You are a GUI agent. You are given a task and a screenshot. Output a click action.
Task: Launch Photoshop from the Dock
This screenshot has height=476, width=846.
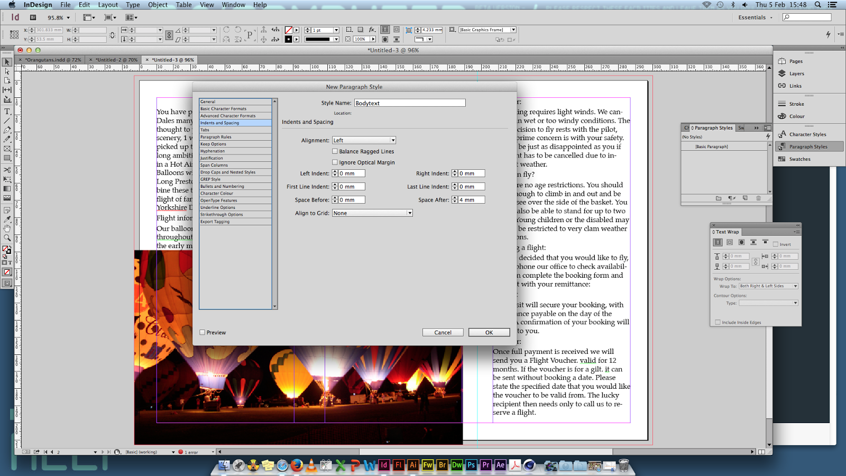(471, 465)
